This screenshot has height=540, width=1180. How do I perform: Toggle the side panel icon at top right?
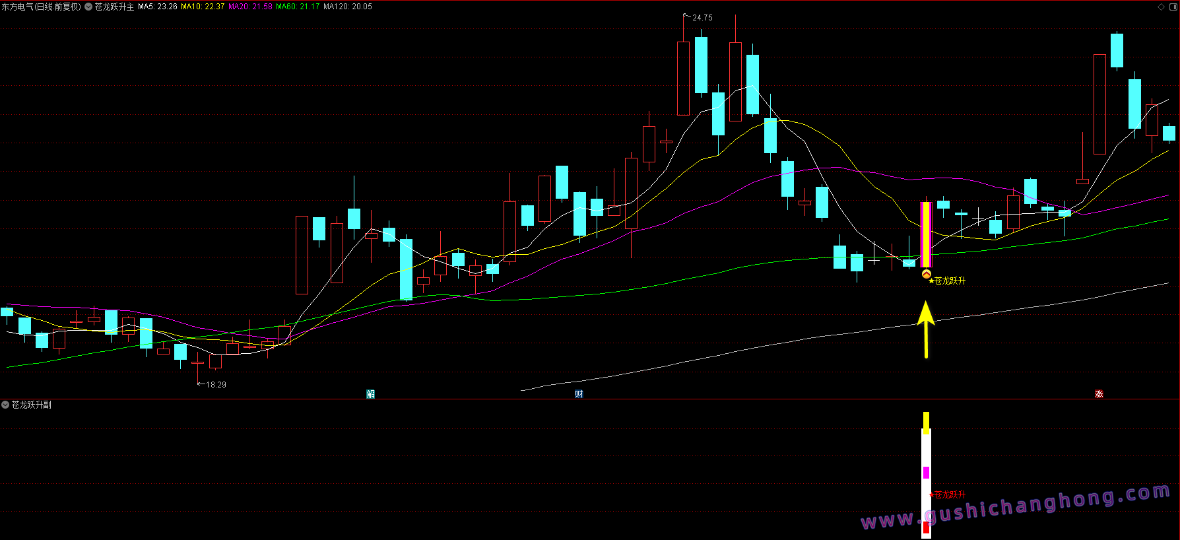tap(1172, 7)
